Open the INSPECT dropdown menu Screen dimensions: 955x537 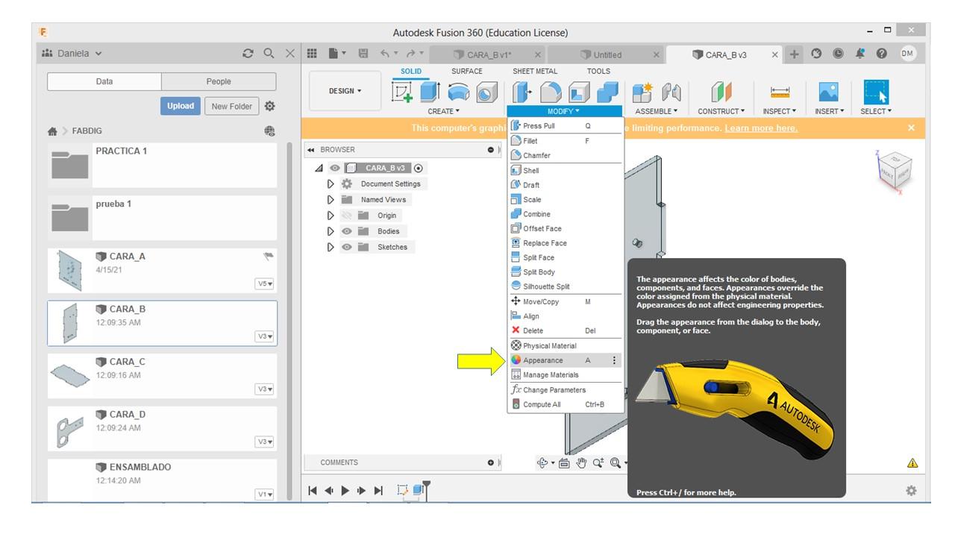click(780, 111)
